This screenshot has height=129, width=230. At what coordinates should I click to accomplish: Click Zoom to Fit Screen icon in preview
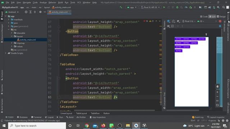[217, 105]
